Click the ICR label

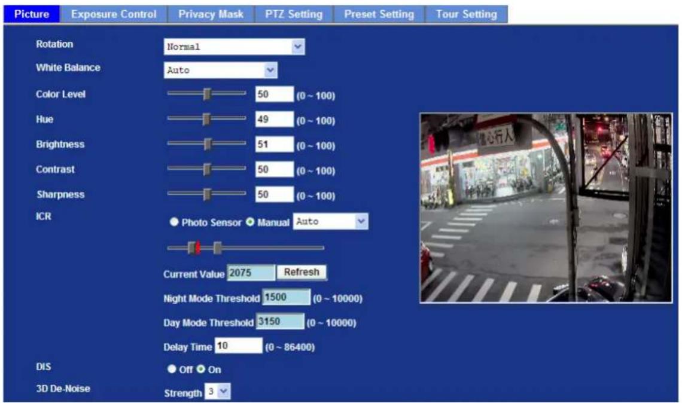coord(44,216)
